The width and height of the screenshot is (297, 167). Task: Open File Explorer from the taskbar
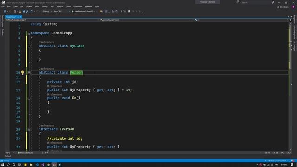(x=31, y=165)
